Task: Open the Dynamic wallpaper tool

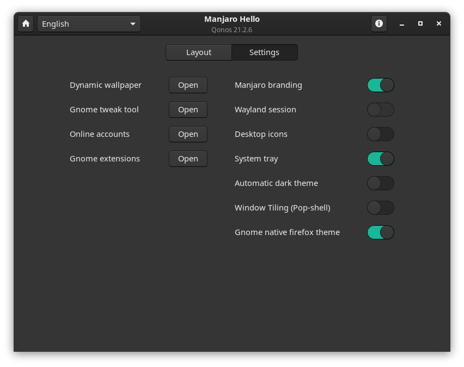Action: [188, 85]
